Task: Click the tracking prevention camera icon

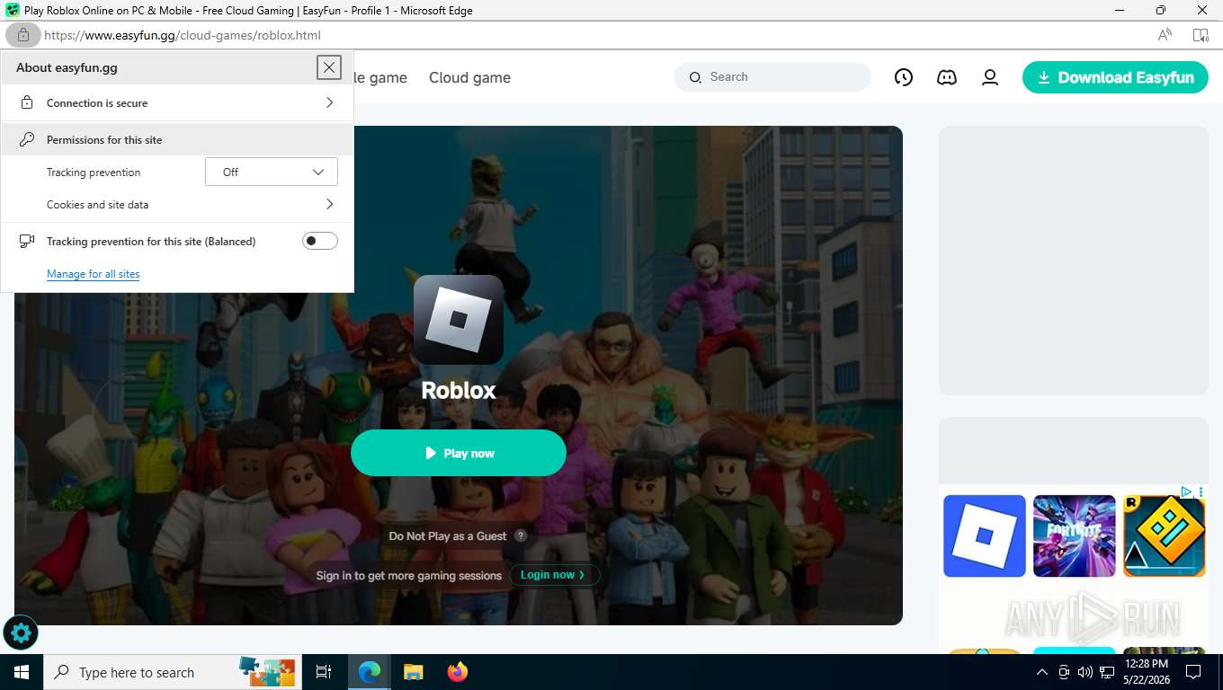Action: [27, 241]
